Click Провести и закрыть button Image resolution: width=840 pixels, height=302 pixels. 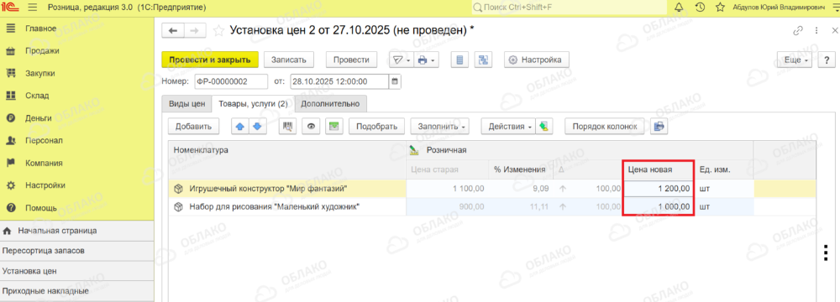[x=210, y=60]
